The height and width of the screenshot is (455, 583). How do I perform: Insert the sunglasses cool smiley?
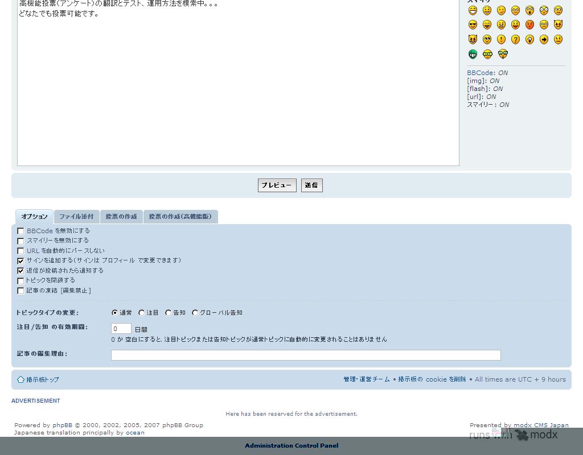point(473,24)
